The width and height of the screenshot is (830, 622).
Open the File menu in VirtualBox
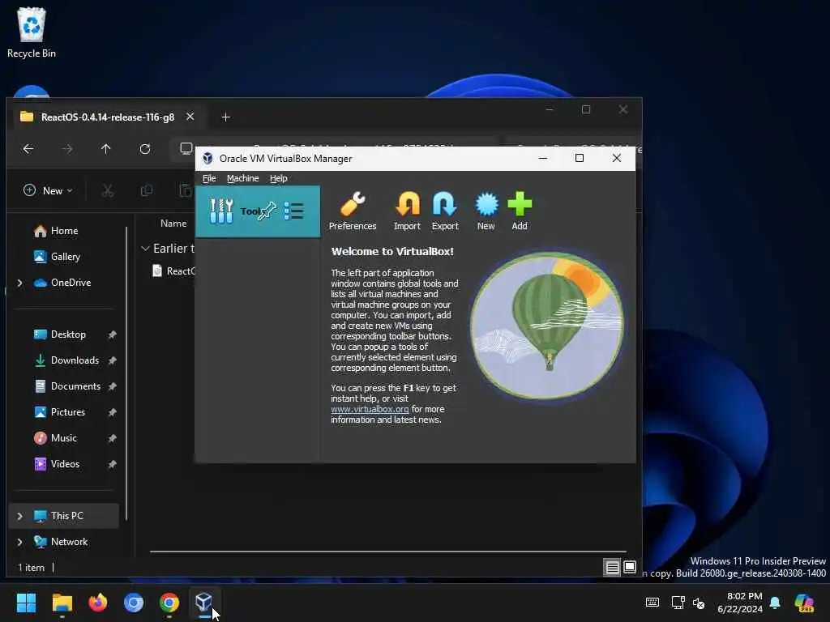click(x=209, y=178)
